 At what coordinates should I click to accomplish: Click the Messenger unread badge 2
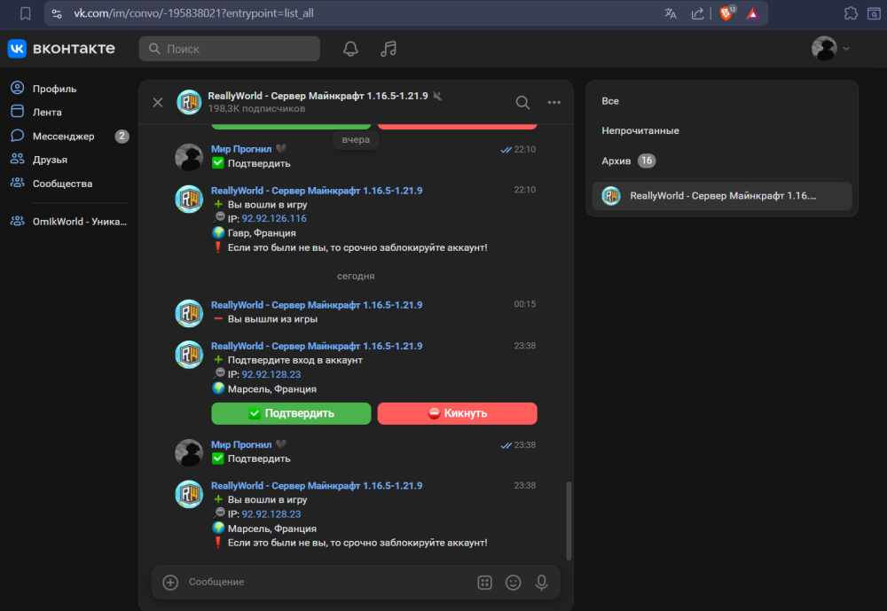pyautogui.click(x=122, y=136)
